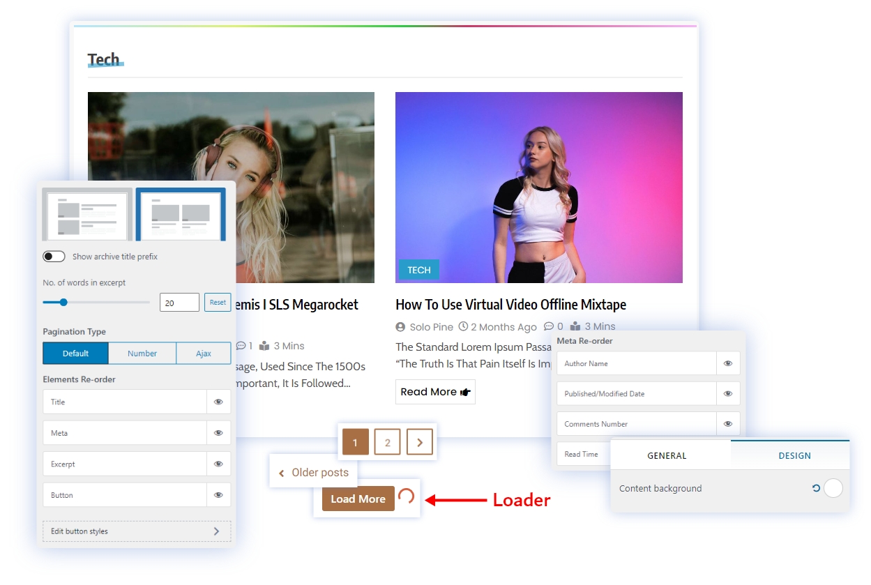Viewport: 871px width, 585px height.
Task: Click the author icon beside Solo Pine
Action: click(400, 327)
